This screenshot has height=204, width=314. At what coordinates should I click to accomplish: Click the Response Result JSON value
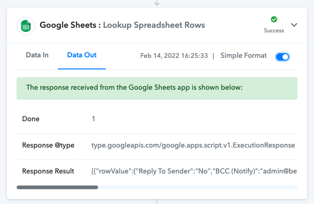pyautogui.click(x=194, y=171)
